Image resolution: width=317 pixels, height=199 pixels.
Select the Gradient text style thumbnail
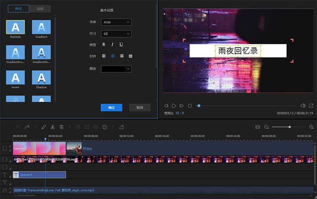coord(41,27)
